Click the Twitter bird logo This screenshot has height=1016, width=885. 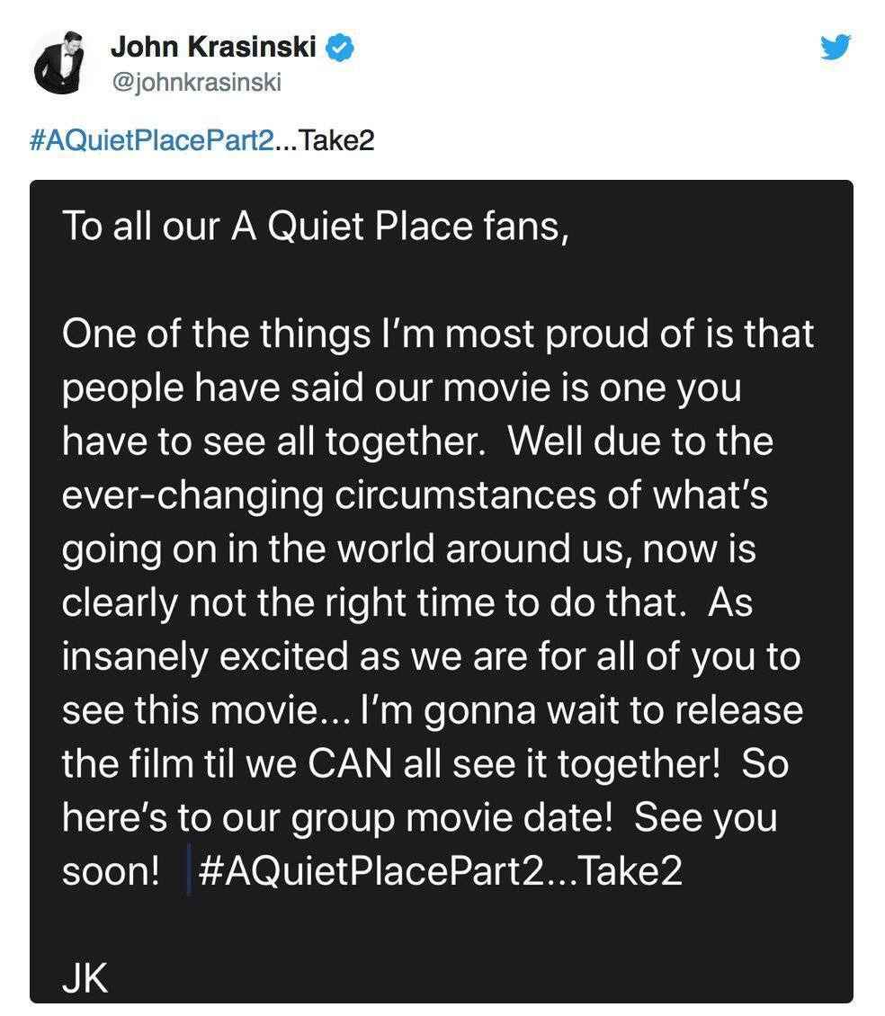[x=836, y=48]
